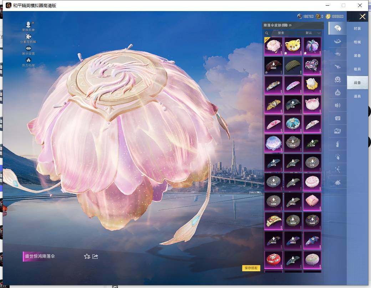This screenshot has width=371, height=288.
Task: Open the 载具 tab
Action: [x=357, y=69]
